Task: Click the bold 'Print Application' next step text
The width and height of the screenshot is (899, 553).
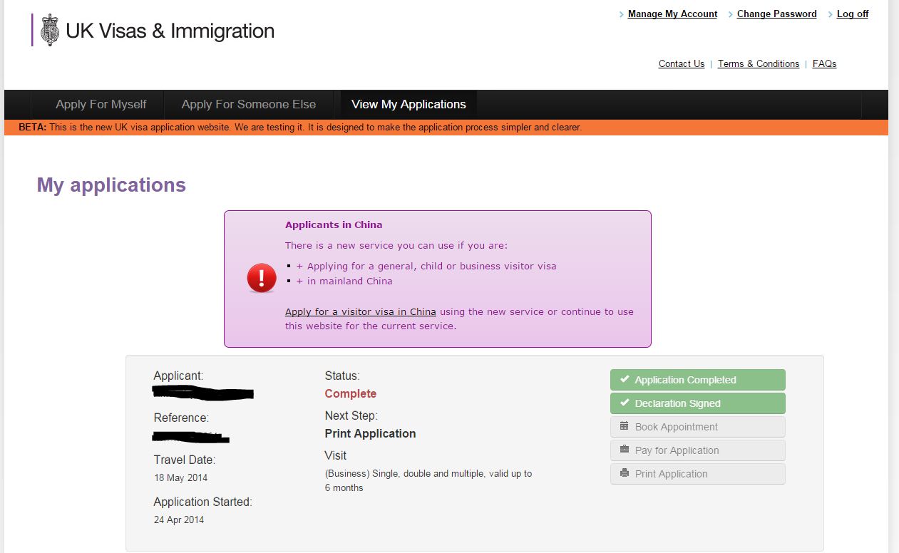Action: pyautogui.click(x=370, y=433)
